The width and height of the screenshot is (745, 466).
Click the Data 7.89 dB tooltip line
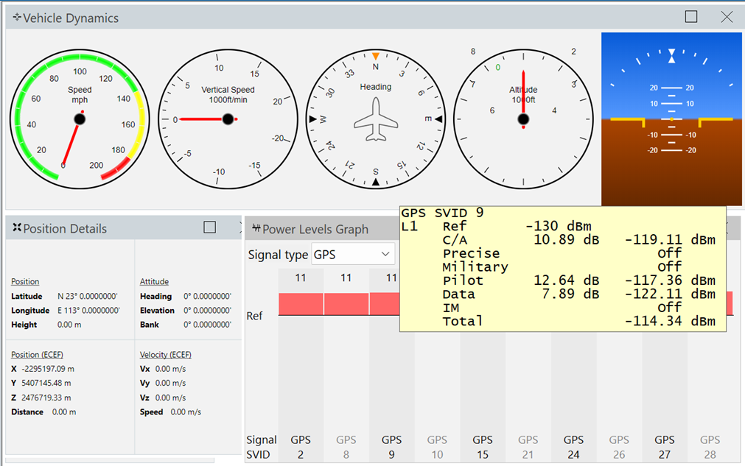pos(578,294)
